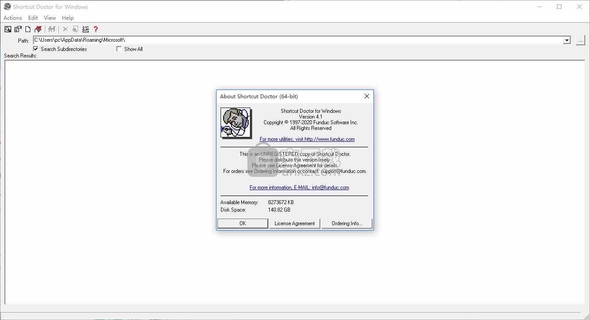Click the blank page toolbar icon
Image resolution: width=590 pixels, height=320 pixels.
[28, 29]
